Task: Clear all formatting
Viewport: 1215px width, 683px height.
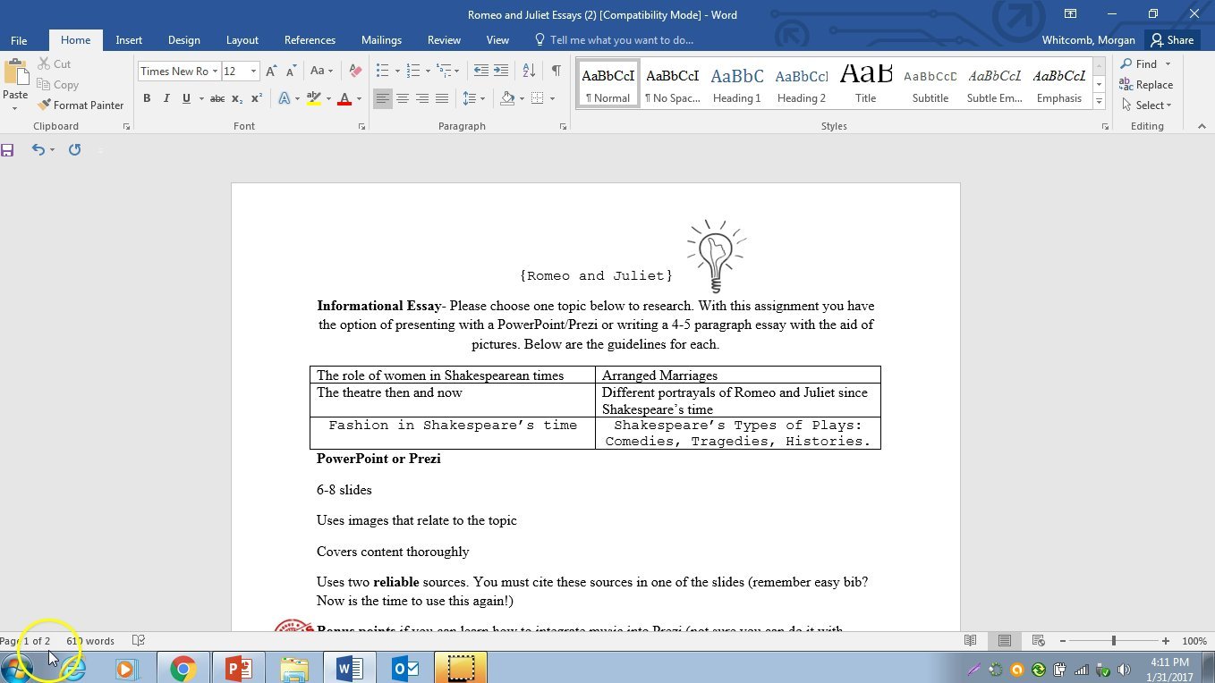Action: coord(354,71)
